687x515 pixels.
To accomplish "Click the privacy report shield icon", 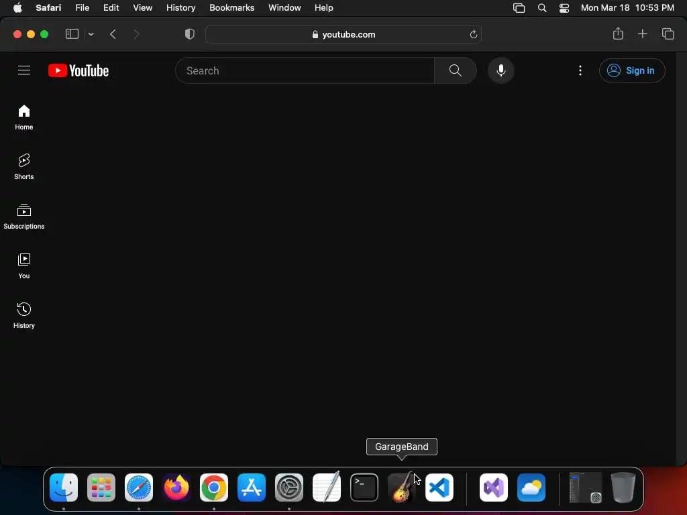I will pos(190,34).
